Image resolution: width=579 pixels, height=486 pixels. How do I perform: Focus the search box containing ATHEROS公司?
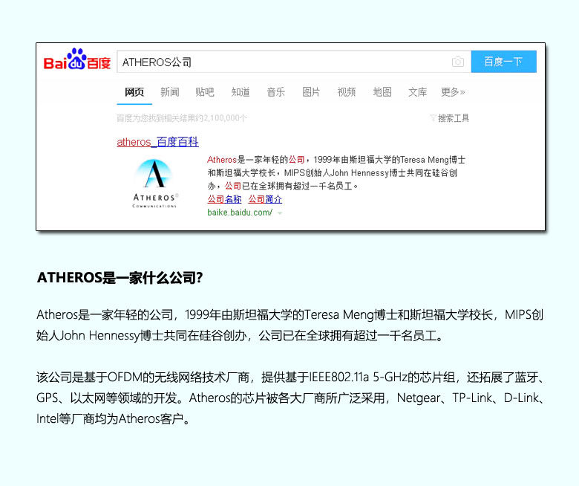click(294, 62)
